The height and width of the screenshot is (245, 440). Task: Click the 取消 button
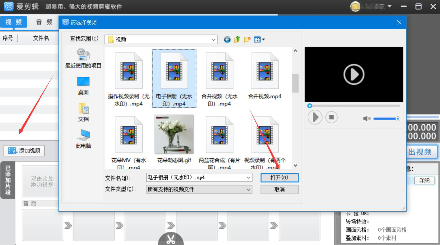point(280,189)
